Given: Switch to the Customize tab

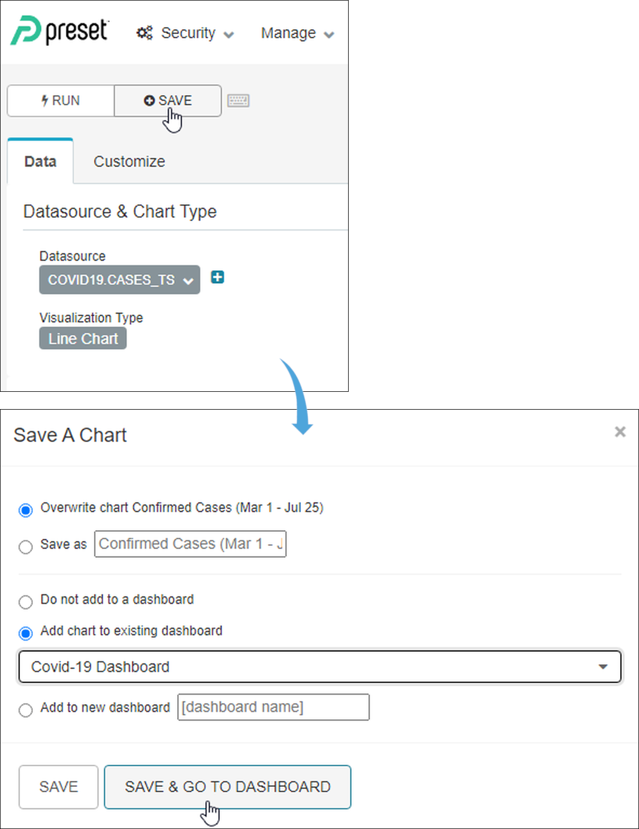Looking at the screenshot, I should coord(130,161).
